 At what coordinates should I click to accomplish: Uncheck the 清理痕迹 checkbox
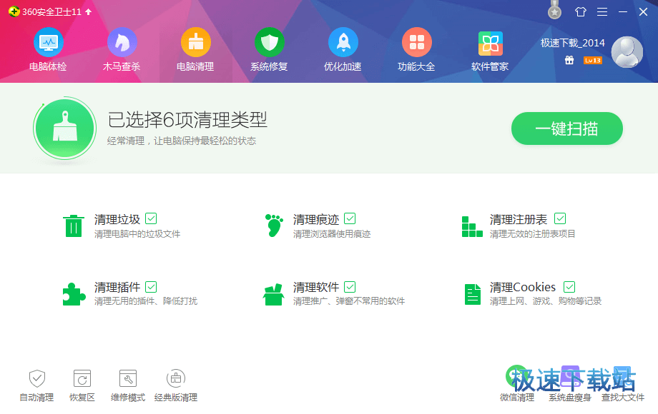point(350,218)
